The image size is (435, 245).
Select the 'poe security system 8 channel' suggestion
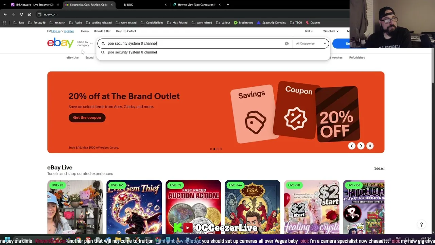(213, 52)
